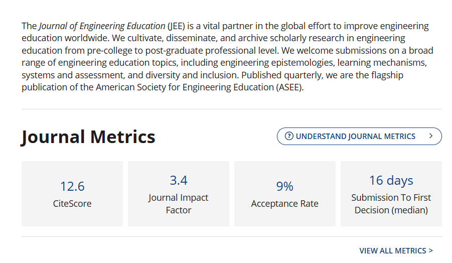This screenshot has width=452, height=263.
Task: Click the chevron arrow in the Understand Journal Metrics button
Action: [x=431, y=136]
